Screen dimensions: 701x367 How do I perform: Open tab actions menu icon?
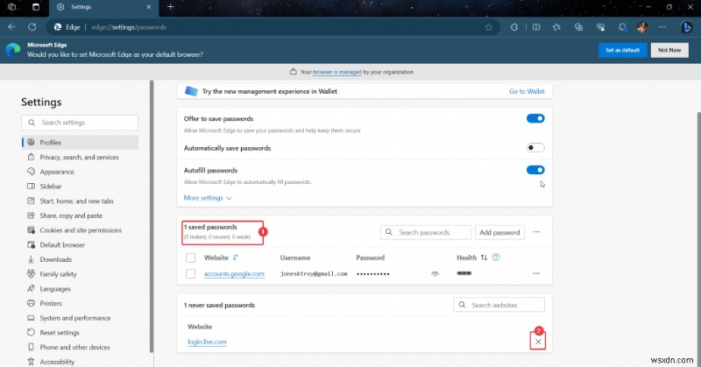click(x=36, y=7)
